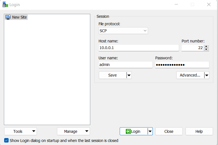This screenshot has width=218, height=145.
Task: Click inside the Password field
Action: pos(182,65)
